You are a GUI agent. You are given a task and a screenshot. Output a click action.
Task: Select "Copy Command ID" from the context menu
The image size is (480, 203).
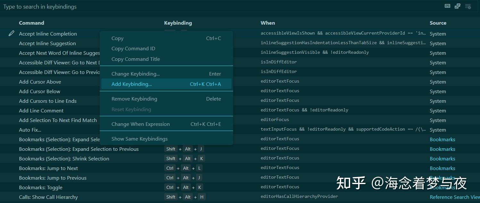133,48
